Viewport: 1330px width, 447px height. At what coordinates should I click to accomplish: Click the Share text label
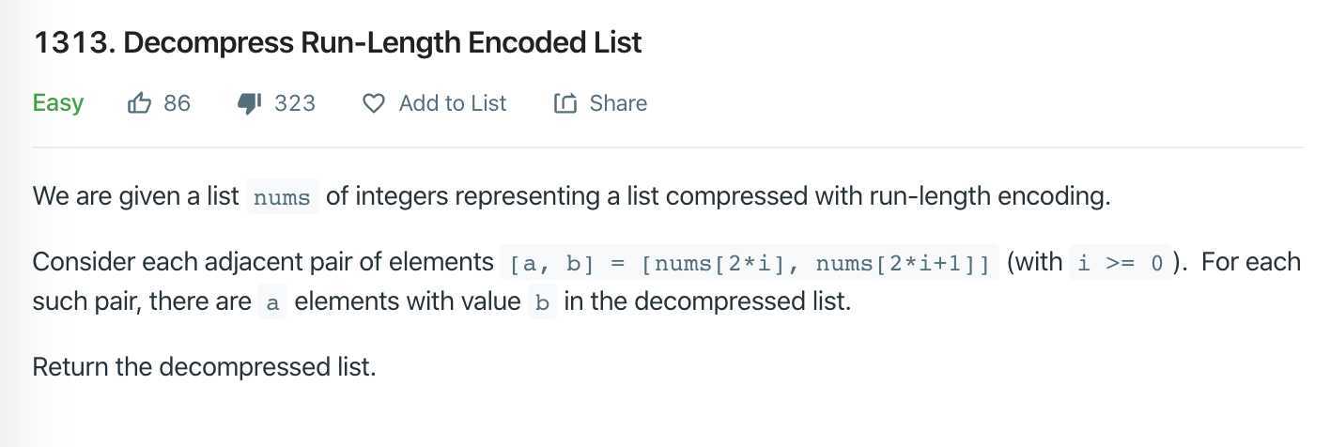pos(618,103)
